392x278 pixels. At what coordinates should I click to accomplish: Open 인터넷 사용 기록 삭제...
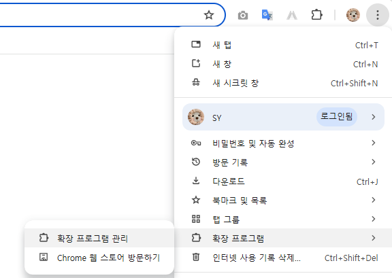tap(283, 257)
